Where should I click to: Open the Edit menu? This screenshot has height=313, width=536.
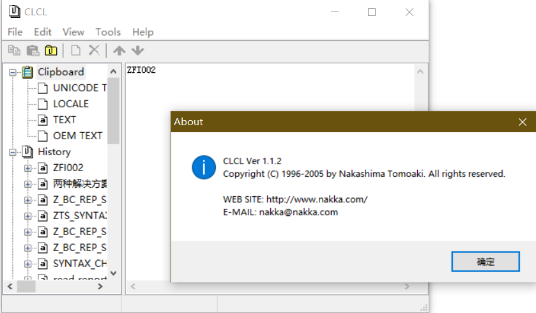click(43, 32)
